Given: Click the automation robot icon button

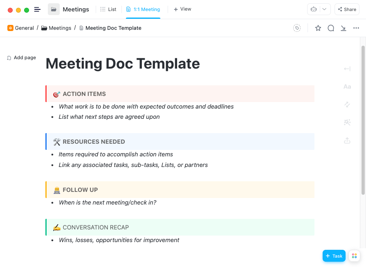Looking at the screenshot, I should 314,9.
